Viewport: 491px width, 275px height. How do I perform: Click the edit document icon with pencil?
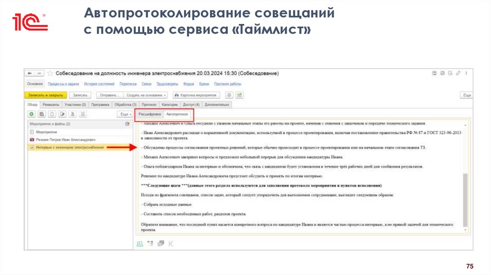pyautogui.click(x=62, y=114)
